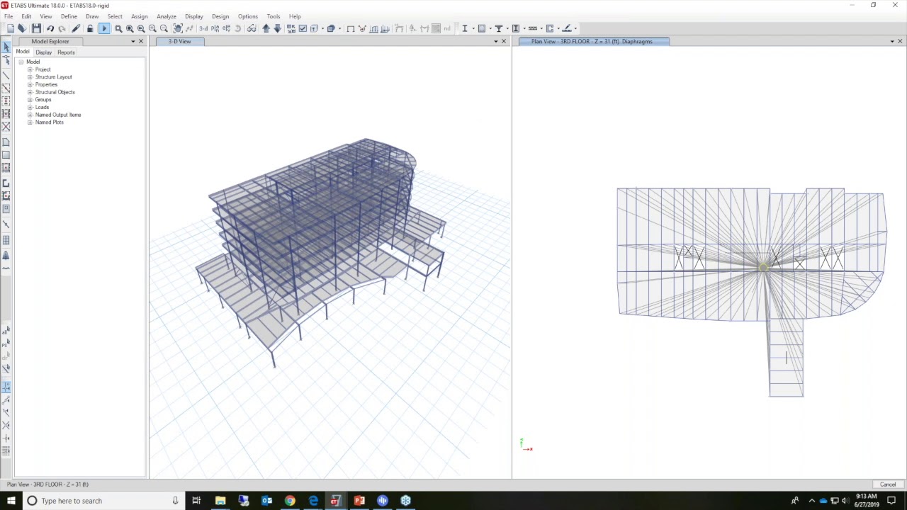Open the Design menu
The width and height of the screenshot is (907, 510).
click(220, 16)
